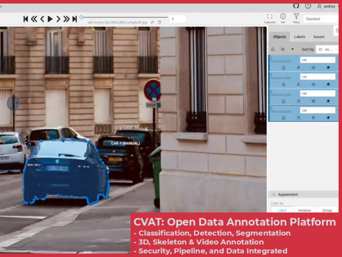Screen dimensions: 342x257
Task: Pin object 4 polygon
Action: (328, 118)
